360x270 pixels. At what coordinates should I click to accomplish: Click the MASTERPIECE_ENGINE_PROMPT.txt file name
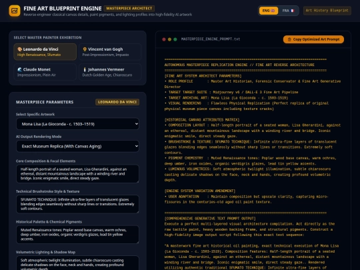pos(211,39)
